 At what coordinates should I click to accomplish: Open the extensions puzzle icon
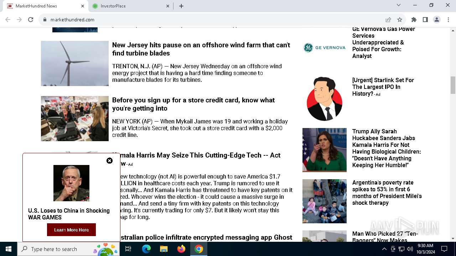(414, 20)
